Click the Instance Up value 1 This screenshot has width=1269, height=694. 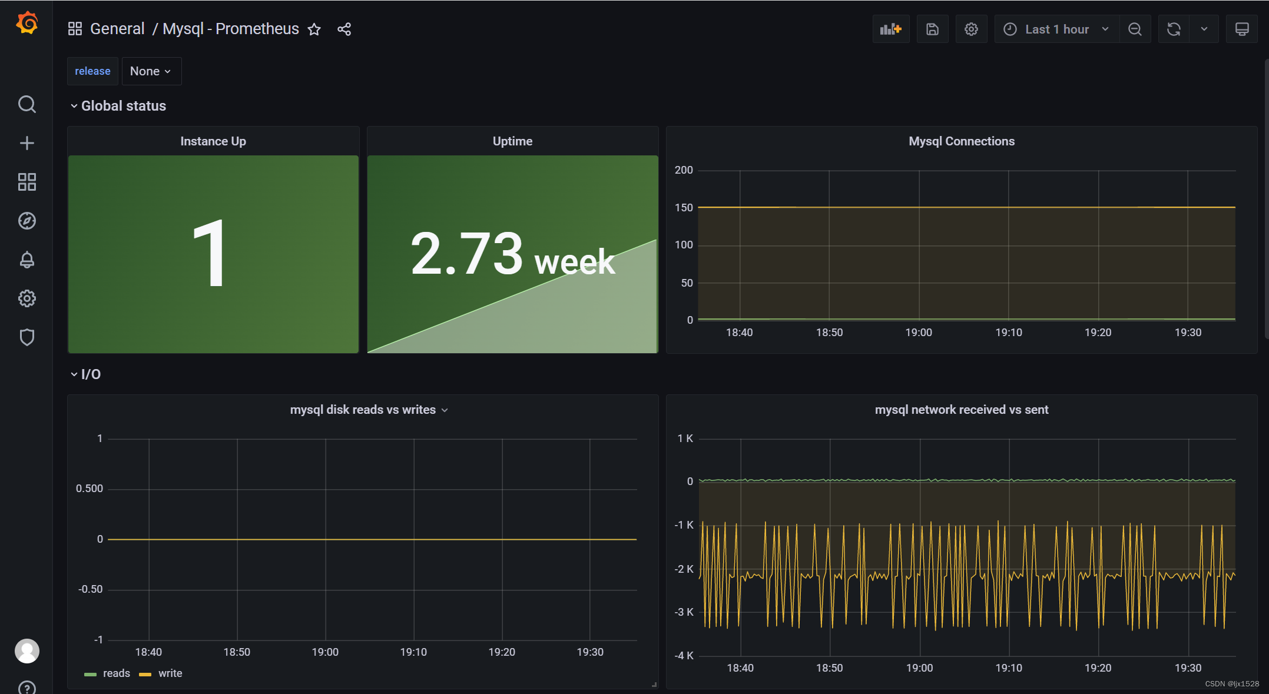pos(209,253)
